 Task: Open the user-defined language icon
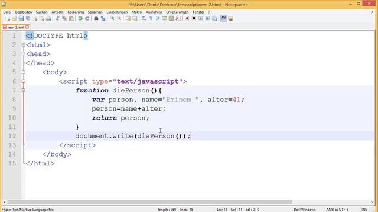pyautogui.click(x=164, y=18)
